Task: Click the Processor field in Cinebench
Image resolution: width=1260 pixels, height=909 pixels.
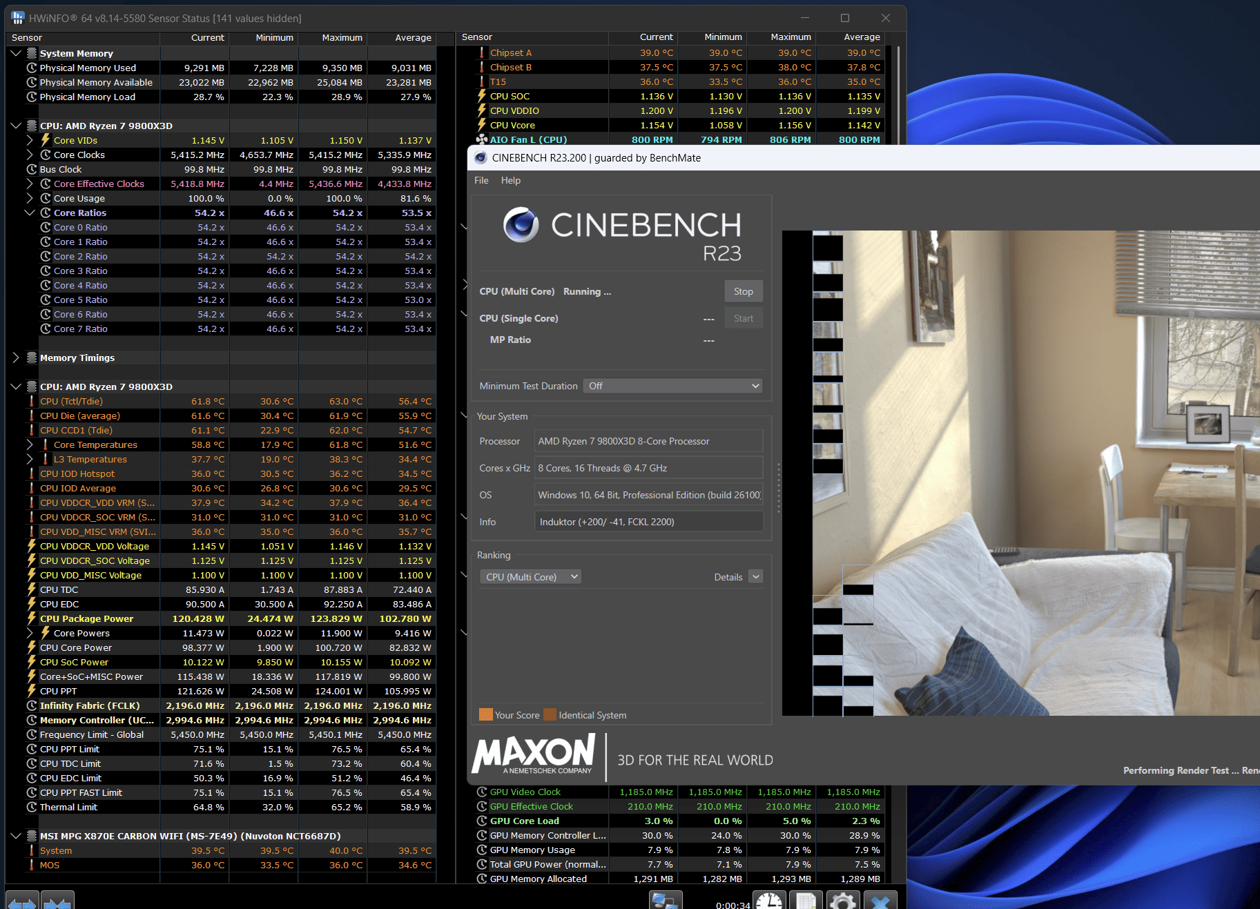Action: 648,441
